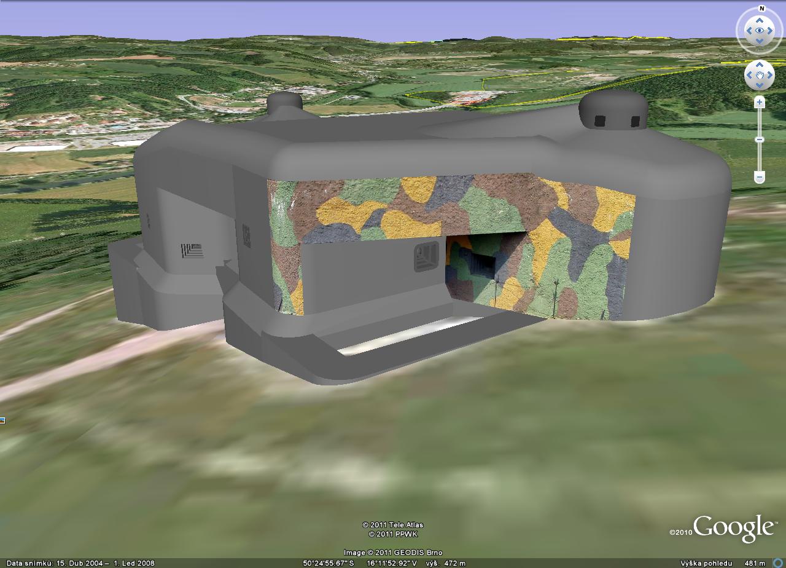Rotate view right with eye joystick arrow
Viewport: 786px width, 568px height.
(771, 30)
